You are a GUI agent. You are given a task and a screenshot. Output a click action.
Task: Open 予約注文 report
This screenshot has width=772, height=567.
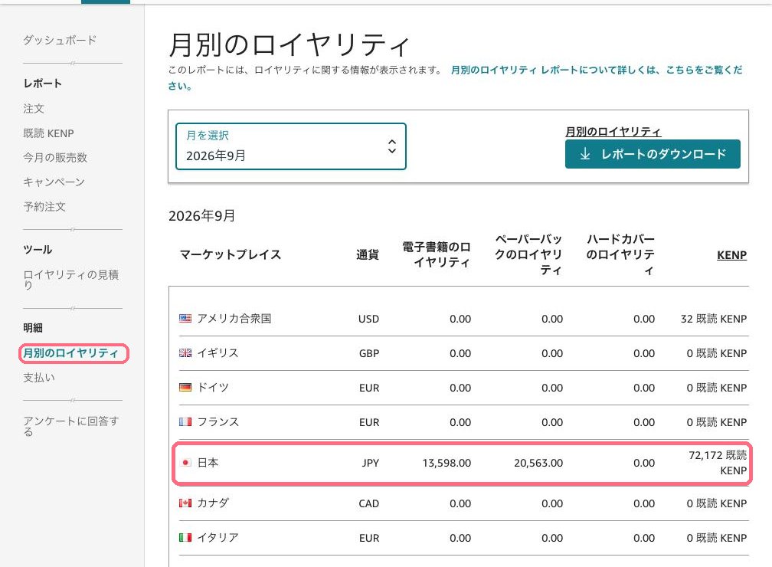(x=44, y=206)
